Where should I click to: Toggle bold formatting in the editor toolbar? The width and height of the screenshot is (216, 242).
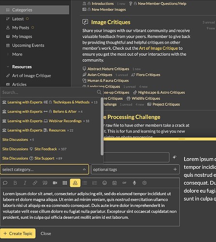(15, 183)
